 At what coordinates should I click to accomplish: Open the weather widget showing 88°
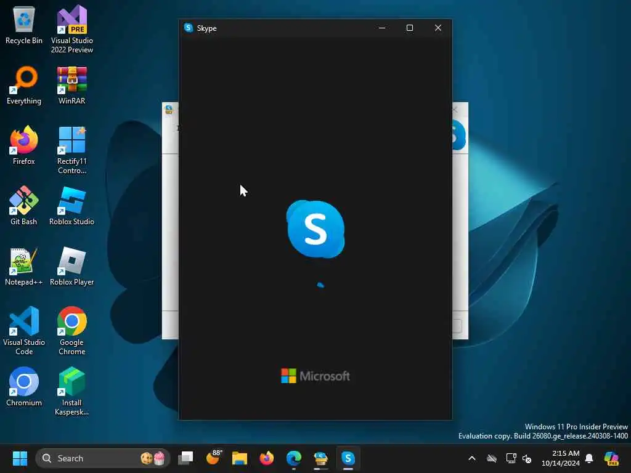click(213, 458)
